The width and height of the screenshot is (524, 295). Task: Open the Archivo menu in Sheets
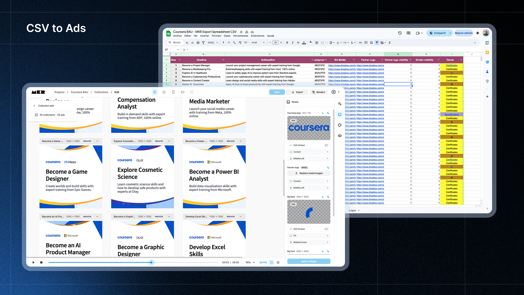(177, 36)
